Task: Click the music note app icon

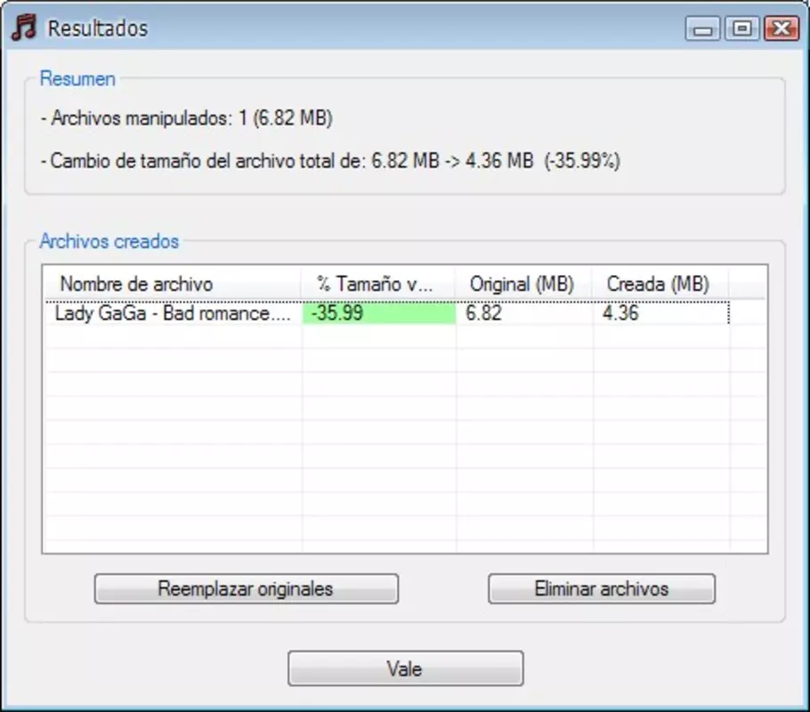Action: point(24,28)
